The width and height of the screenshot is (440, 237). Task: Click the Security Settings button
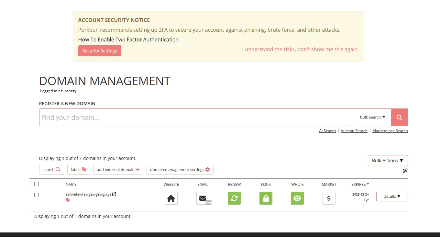coord(100,51)
